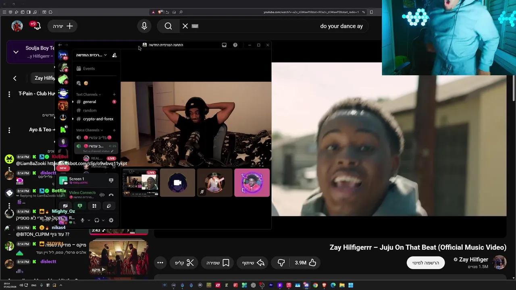The height and width of the screenshot is (290, 516).
Task: Save the video to a playlist
Action: [x=218, y=263]
